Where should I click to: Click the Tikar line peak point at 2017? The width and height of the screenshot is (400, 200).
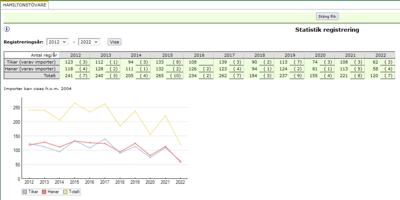click(105, 139)
